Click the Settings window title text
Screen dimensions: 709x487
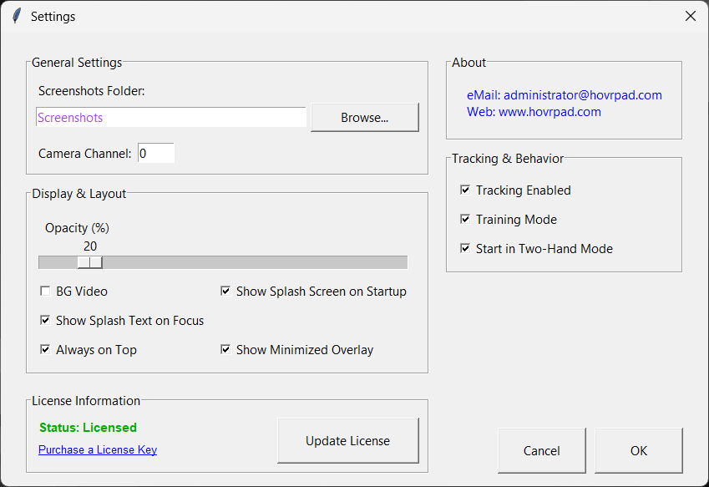click(x=53, y=17)
